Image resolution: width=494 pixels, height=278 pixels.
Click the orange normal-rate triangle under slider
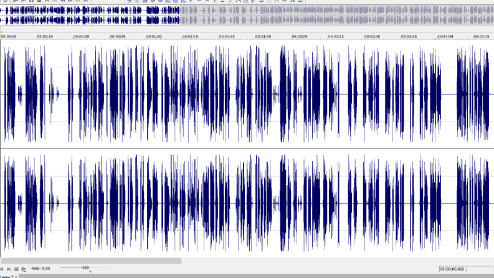click(90, 271)
